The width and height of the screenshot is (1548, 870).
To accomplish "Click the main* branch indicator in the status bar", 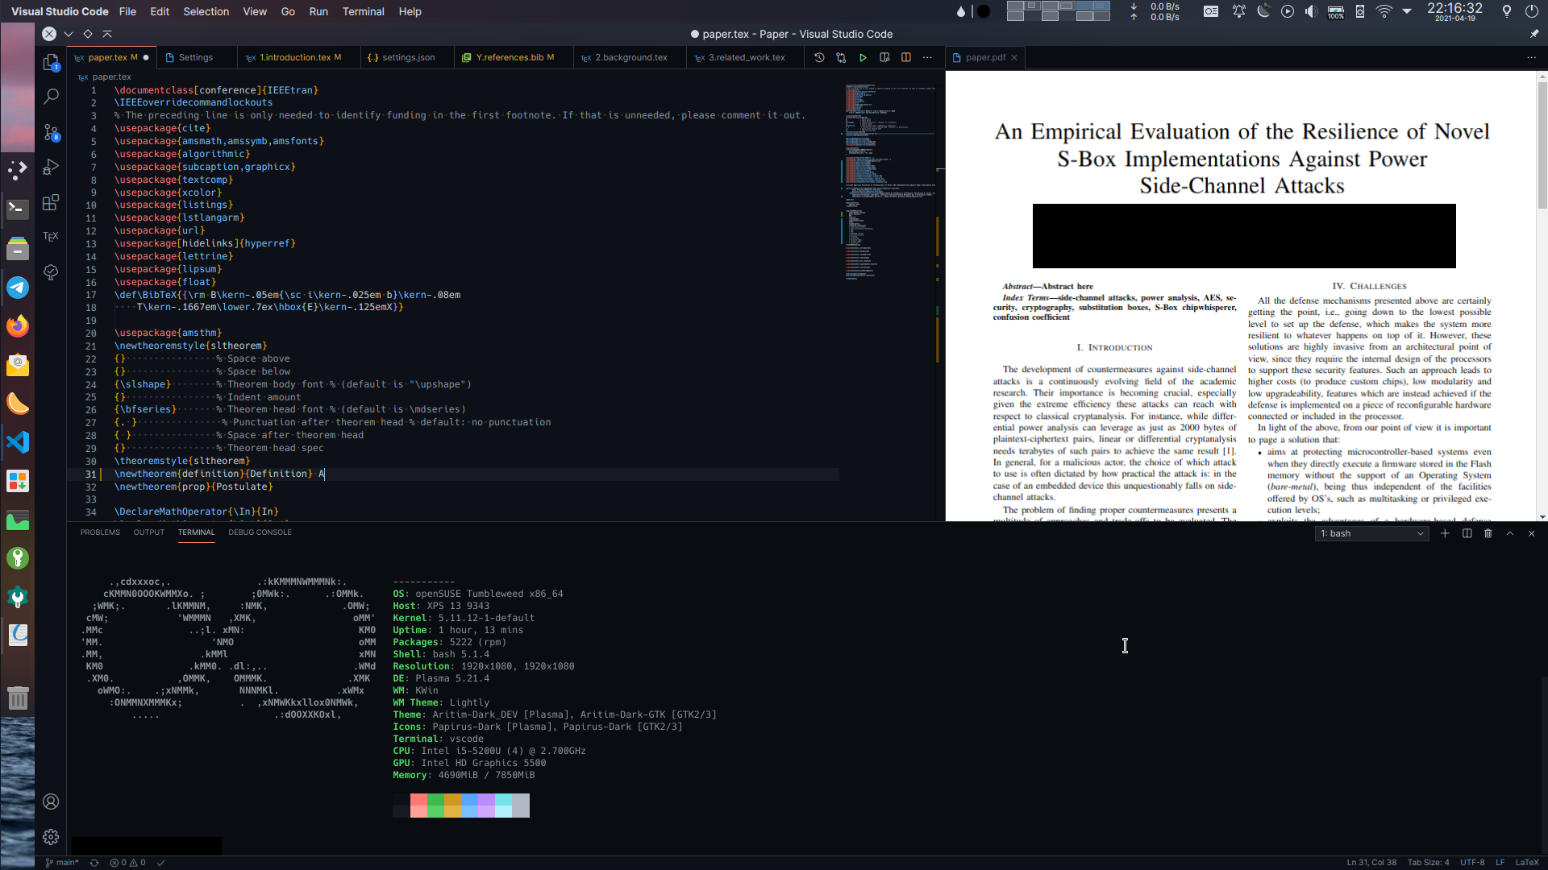I will point(61,862).
